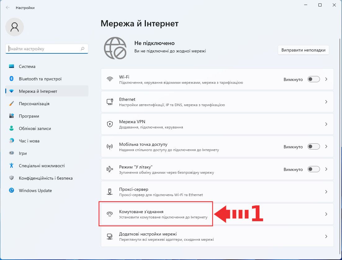Open Ігри settings section
This screenshot has height=260, width=342.
[x=47, y=153]
